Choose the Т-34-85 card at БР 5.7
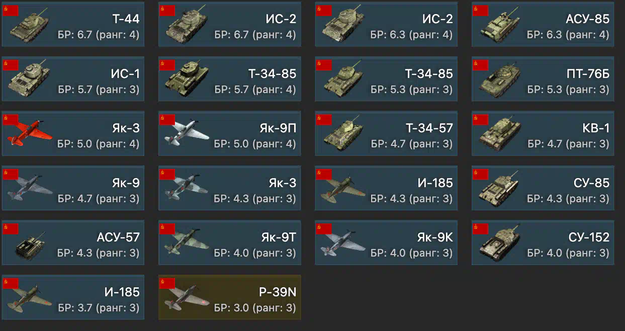This screenshot has height=331, width=625. coord(230,79)
